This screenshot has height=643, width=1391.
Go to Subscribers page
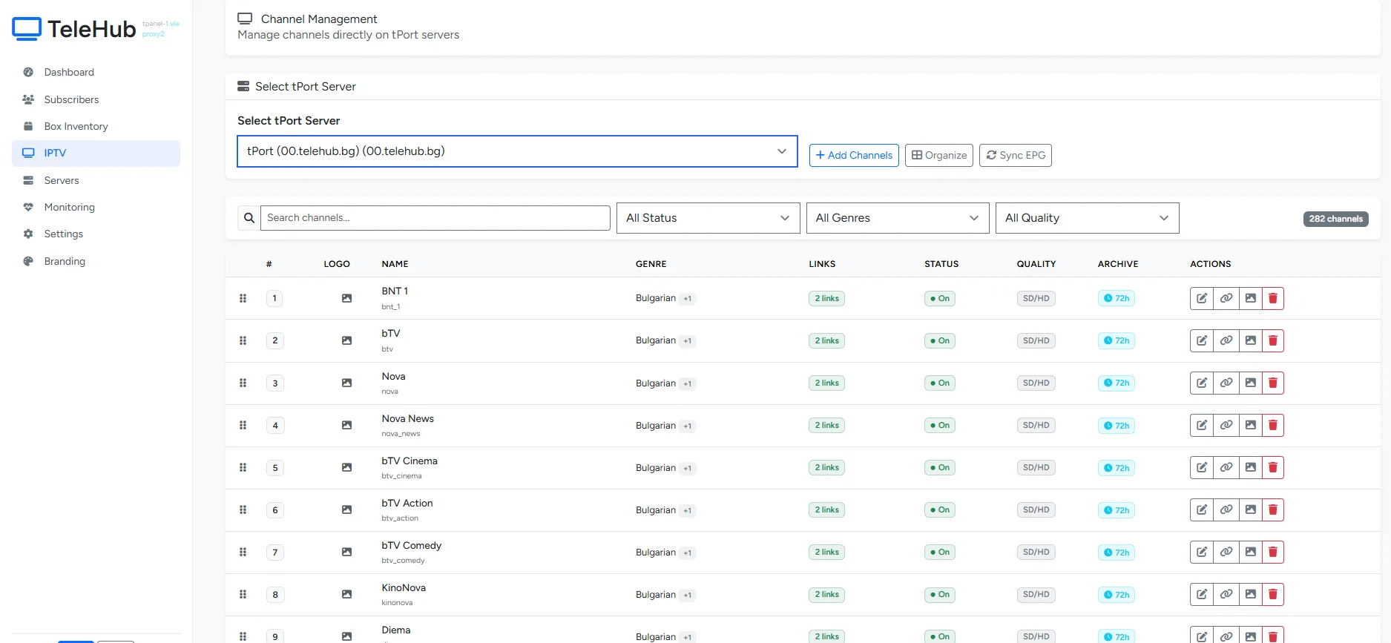(x=96, y=99)
